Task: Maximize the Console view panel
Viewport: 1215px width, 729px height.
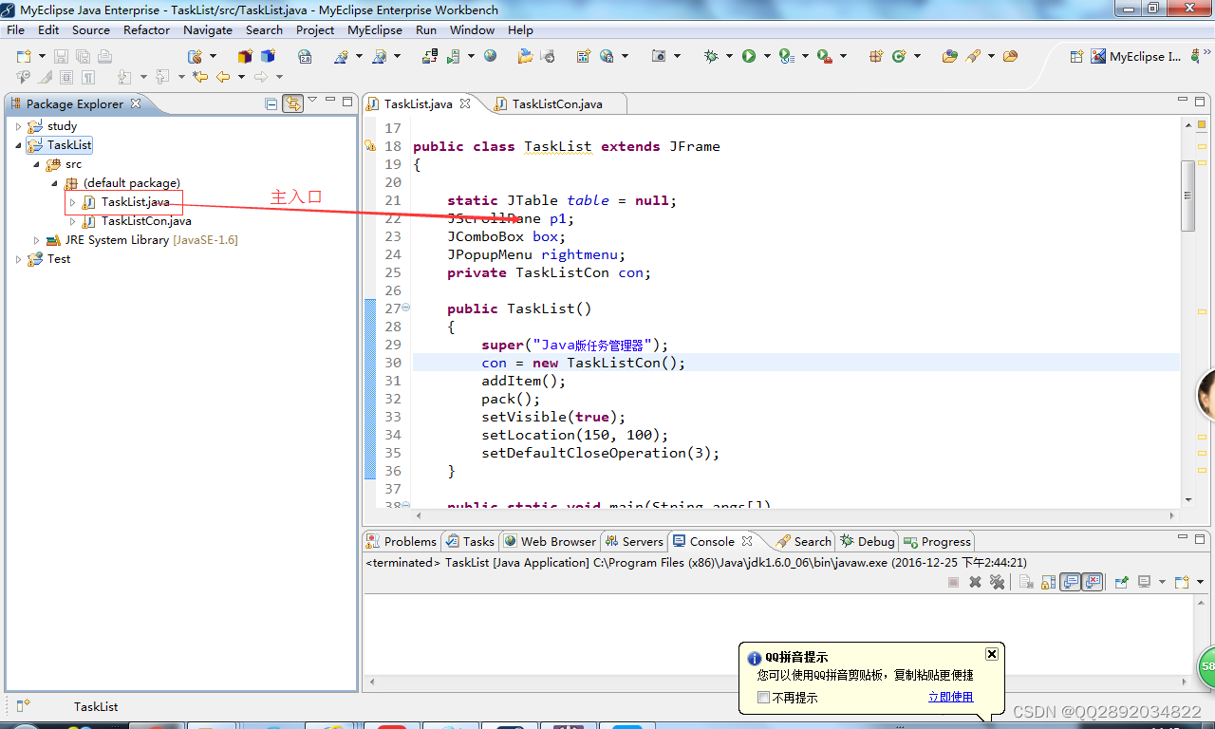Action: (1202, 538)
